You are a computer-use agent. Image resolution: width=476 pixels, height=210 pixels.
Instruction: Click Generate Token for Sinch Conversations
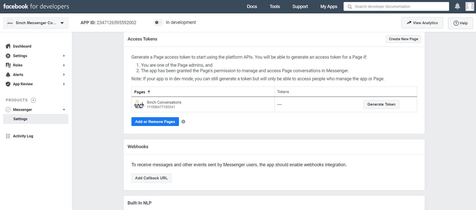click(x=381, y=104)
